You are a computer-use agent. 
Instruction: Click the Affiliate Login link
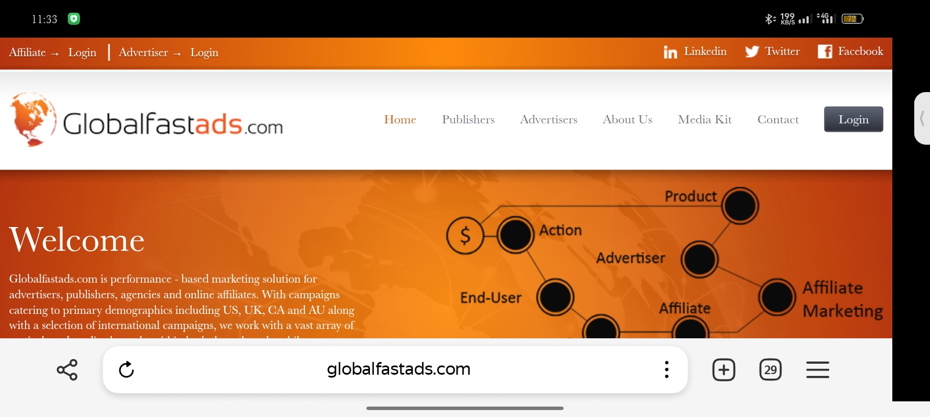pyautogui.click(x=82, y=53)
